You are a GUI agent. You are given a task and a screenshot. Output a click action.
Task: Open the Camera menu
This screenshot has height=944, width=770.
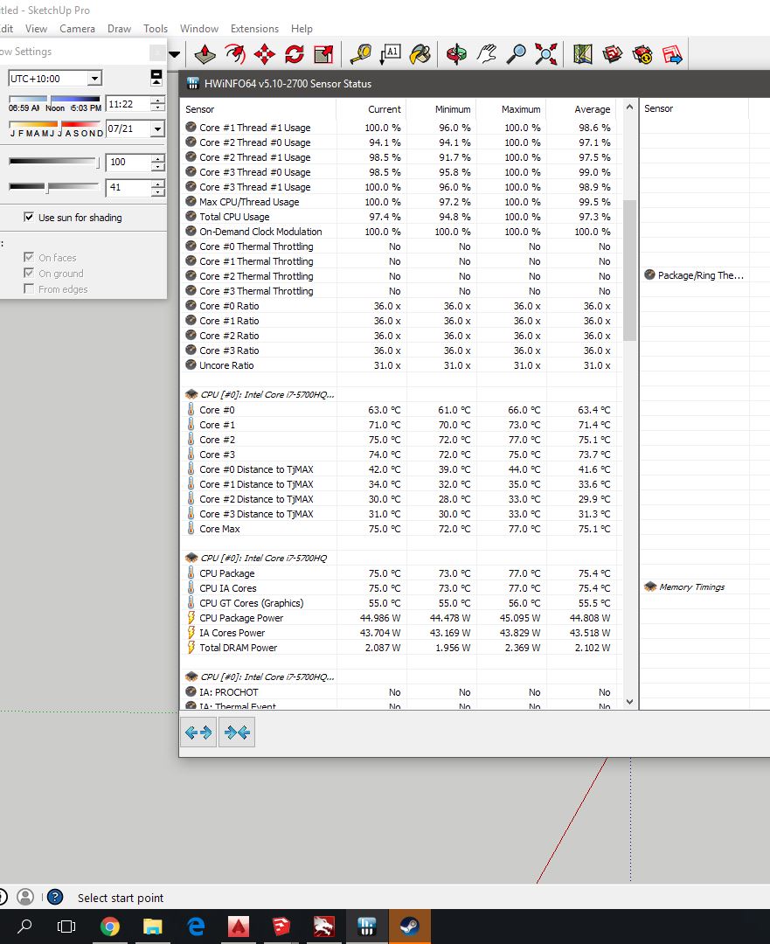77,28
